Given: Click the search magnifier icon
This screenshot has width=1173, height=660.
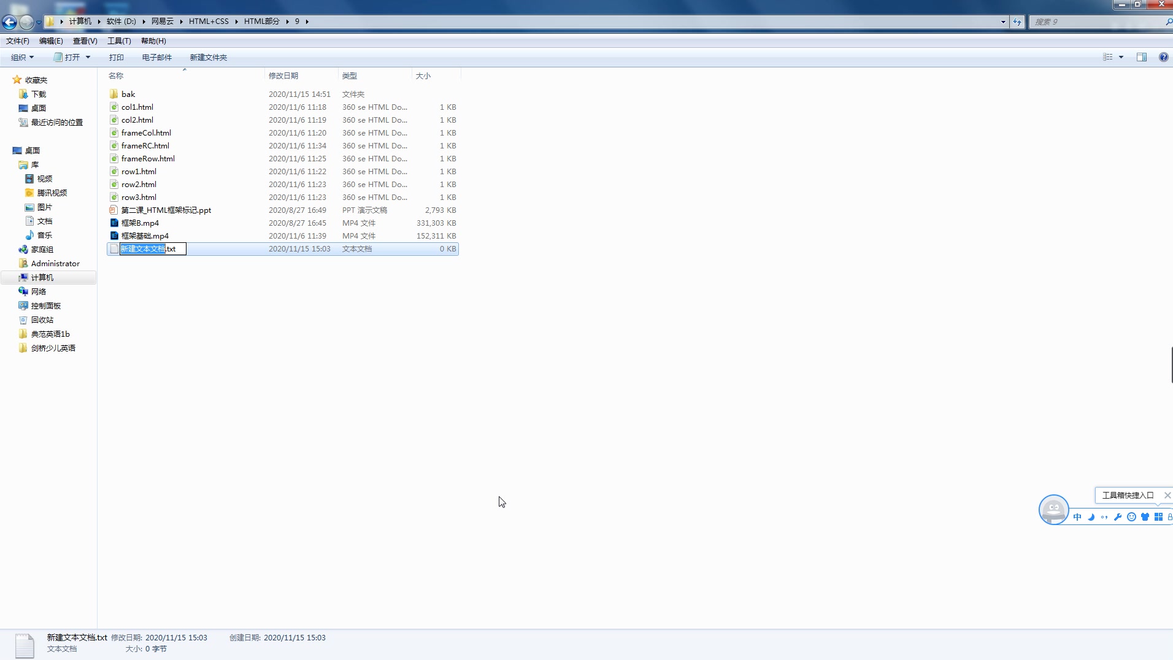Looking at the screenshot, I should click(1168, 21).
